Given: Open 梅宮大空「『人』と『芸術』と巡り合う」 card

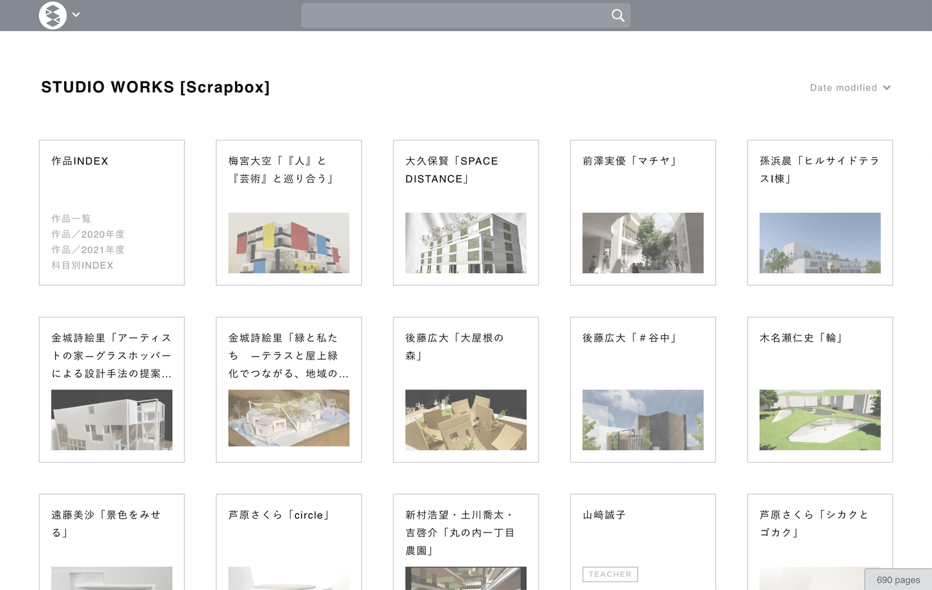Looking at the screenshot, I should 289,213.
